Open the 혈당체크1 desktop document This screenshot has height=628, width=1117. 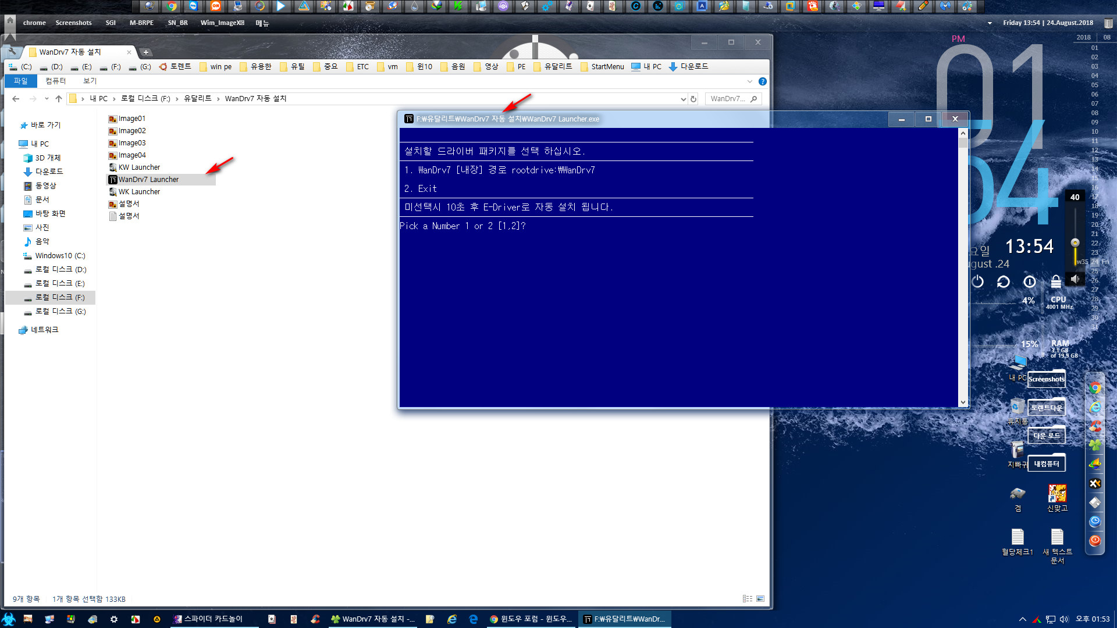(1017, 543)
